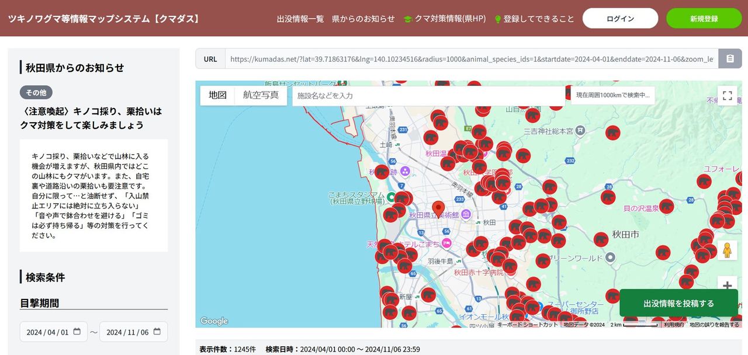Zoom in with map plus button
The width and height of the screenshot is (748, 355).
727,286
